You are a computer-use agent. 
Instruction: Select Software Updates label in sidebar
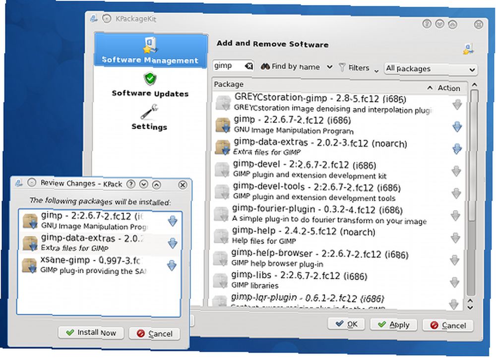click(150, 94)
